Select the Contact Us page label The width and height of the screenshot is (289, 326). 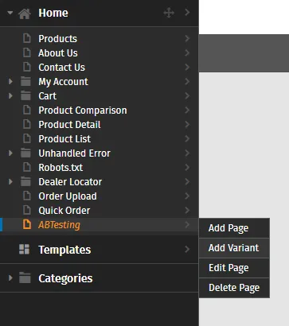point(62,68)
